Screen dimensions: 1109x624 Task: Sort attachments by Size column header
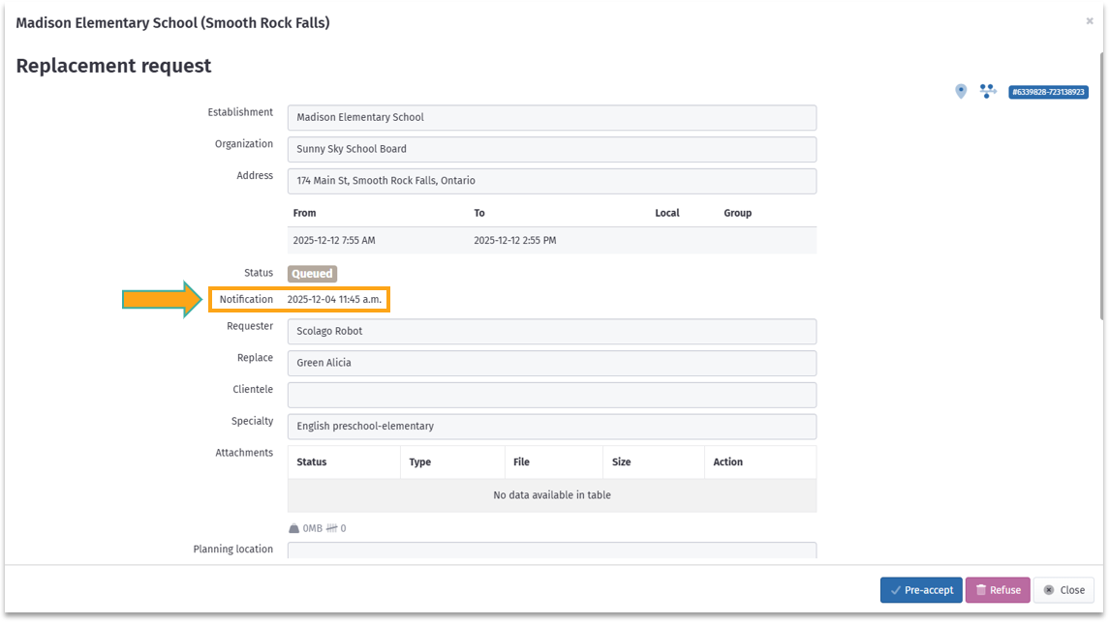pos(654,462)
